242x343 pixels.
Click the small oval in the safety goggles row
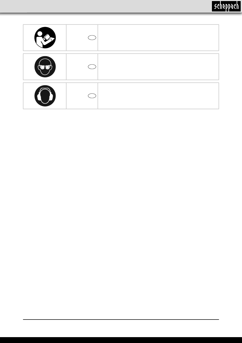click(x=92, y=67)
